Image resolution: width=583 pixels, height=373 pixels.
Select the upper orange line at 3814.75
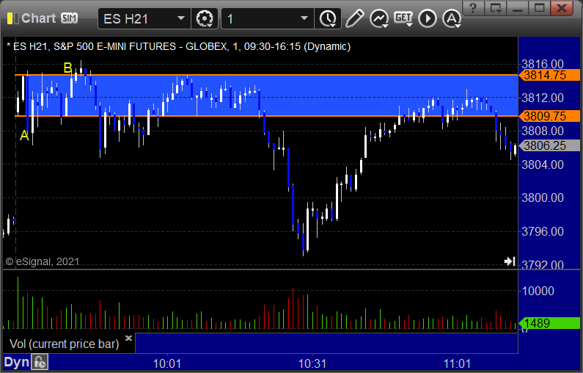[266, 75]
